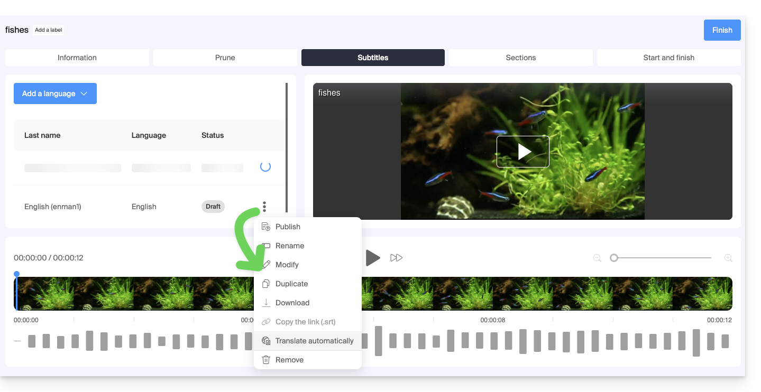This screenshot has height=392, width=761.
Task: Click the Remove trash icon
Action: 266,360
